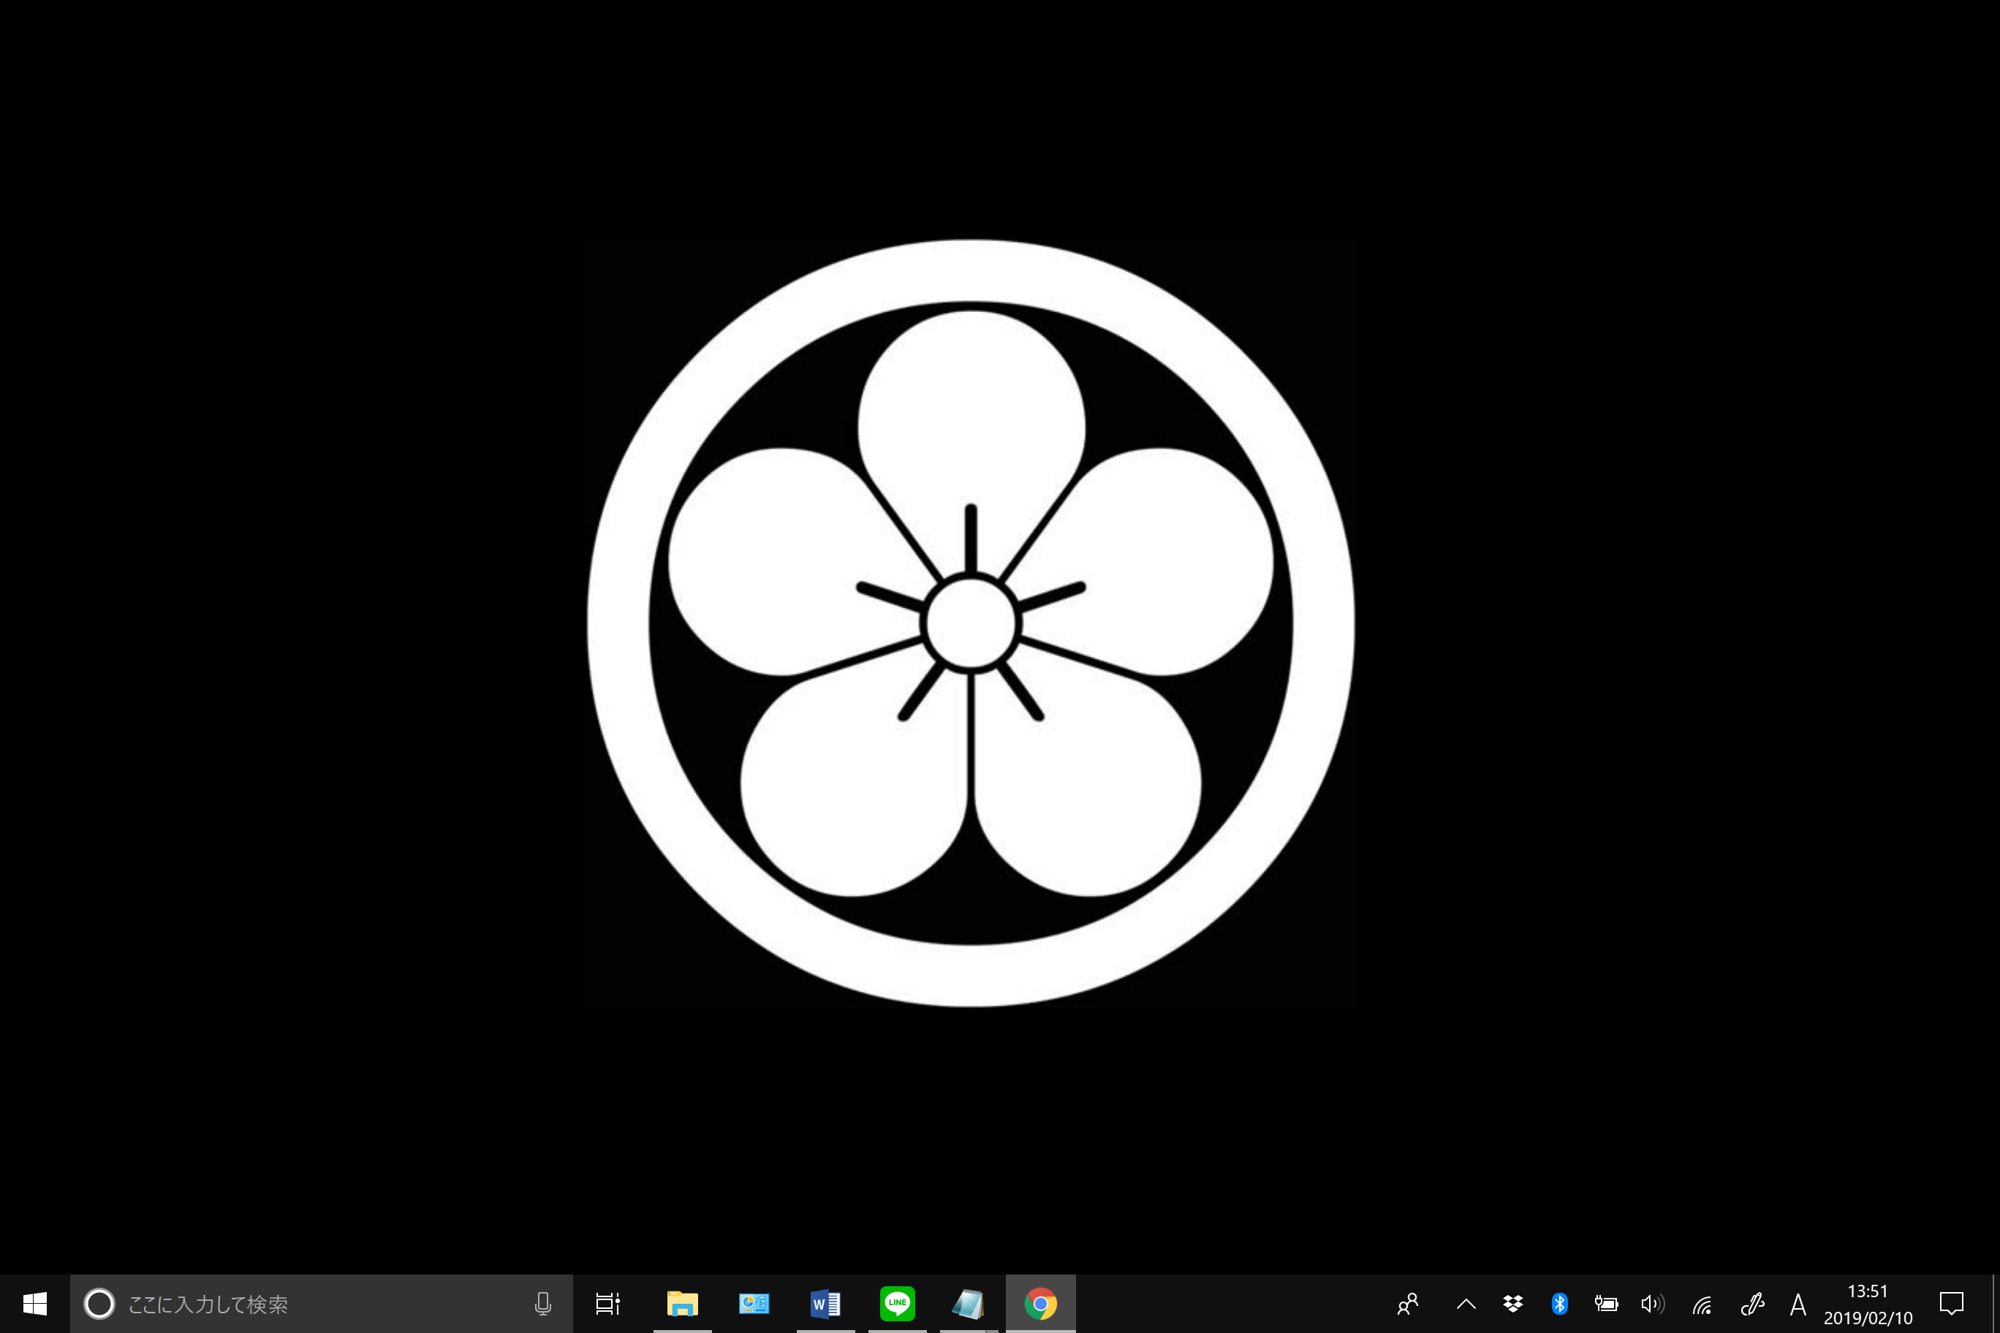Open the Wi-Fi network flyout

tap(1702, 1304)
